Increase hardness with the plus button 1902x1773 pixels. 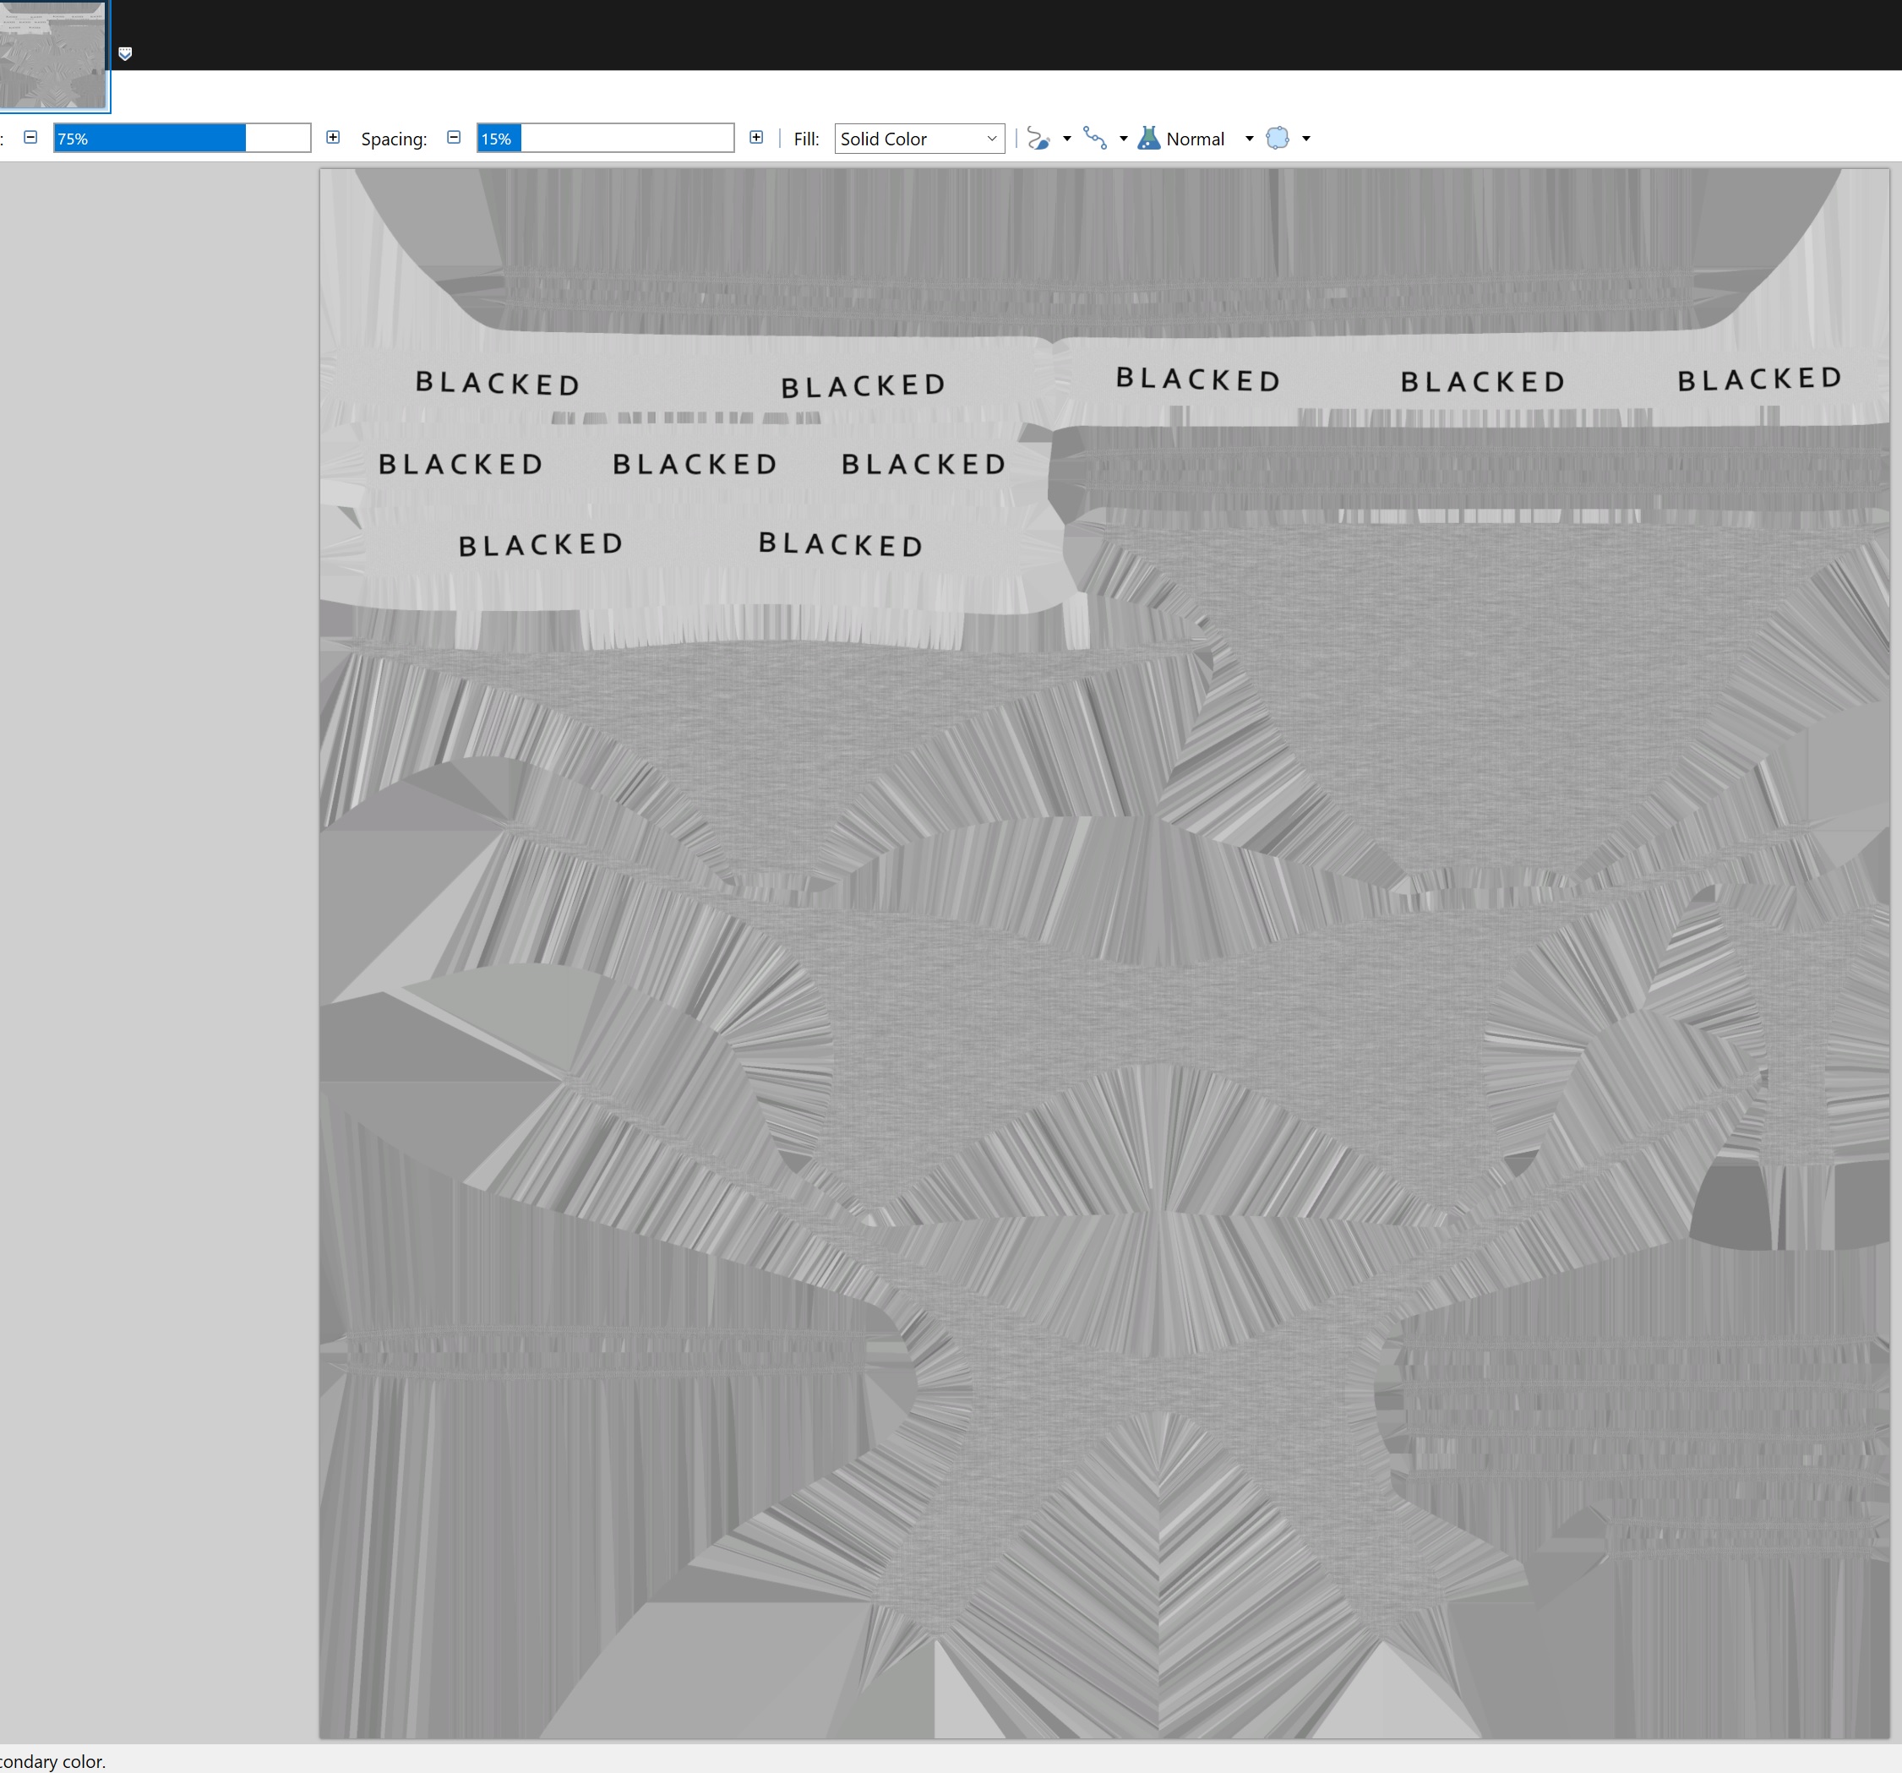(x=333, y=138)
